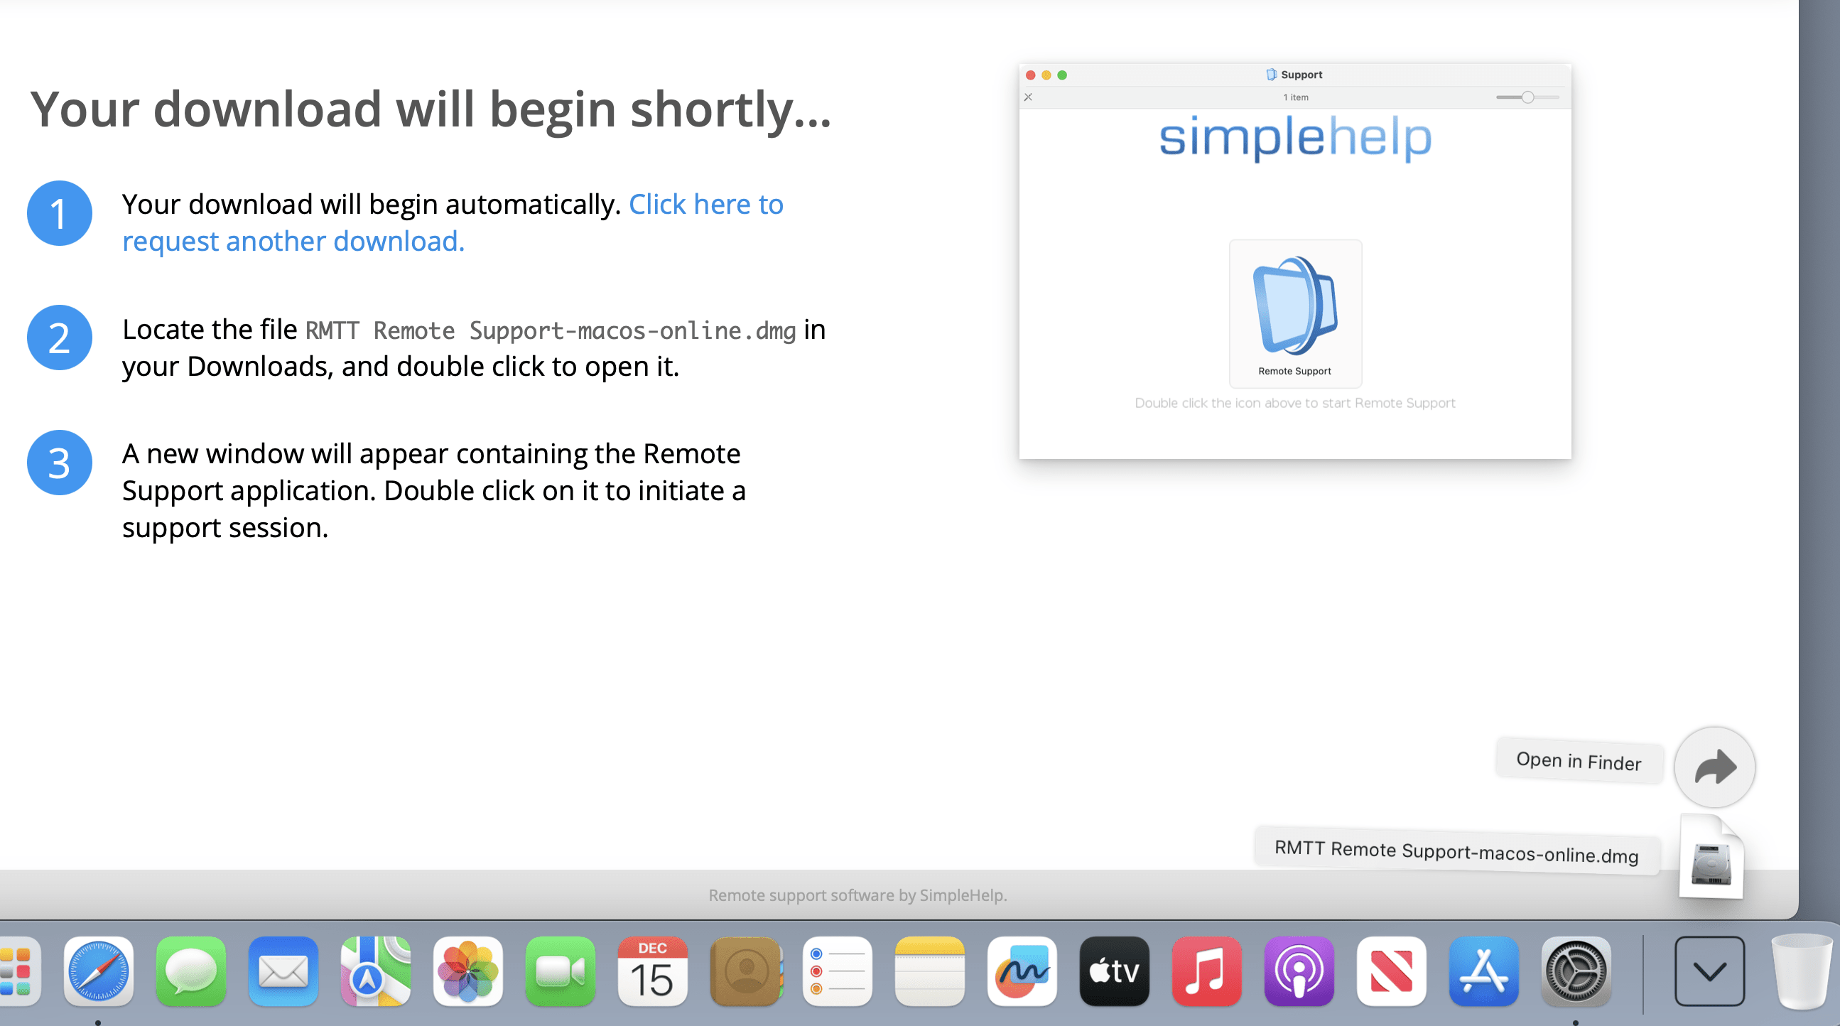The width and height of the screenshot is (1840, 1026).
Task: Open App Store from the Dock
Action: point(1483,971)
